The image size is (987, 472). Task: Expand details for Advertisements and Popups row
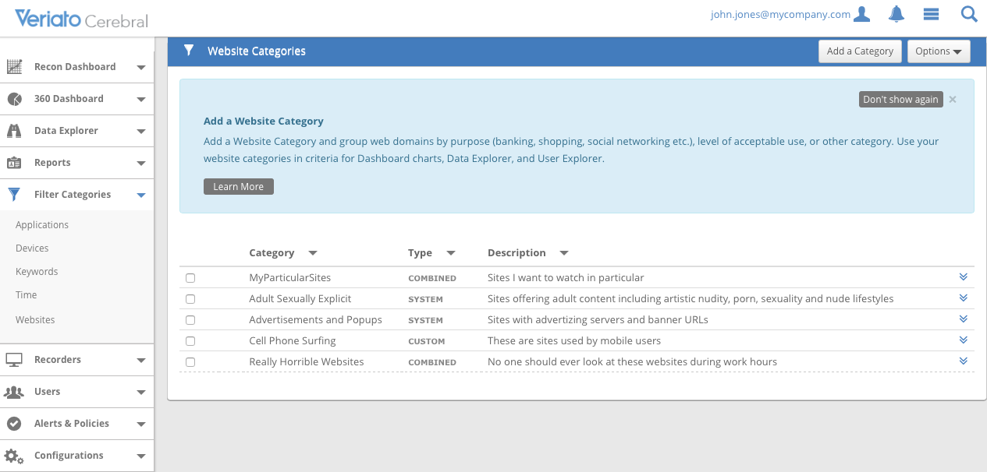coord(964,319)
